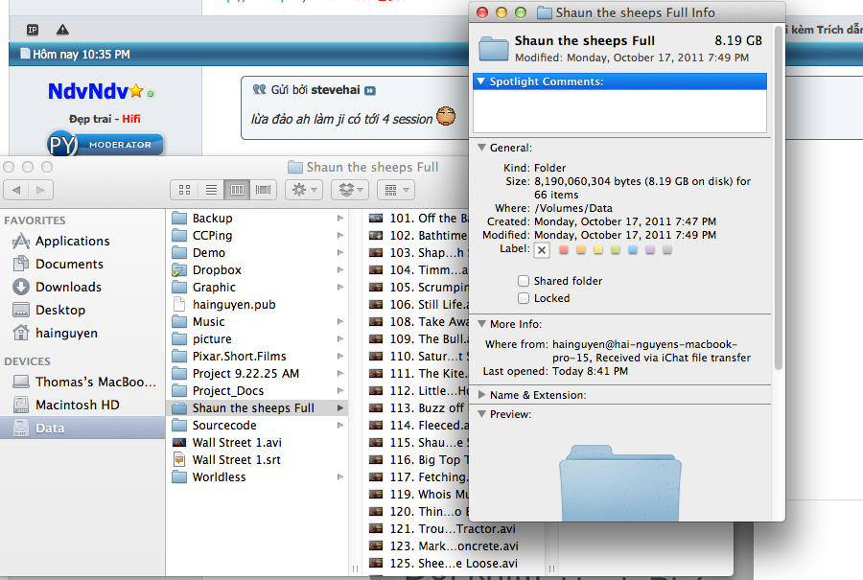Apply the yellow label color
The height and width of the screenshot is (580, 863).
coord(598,250)
